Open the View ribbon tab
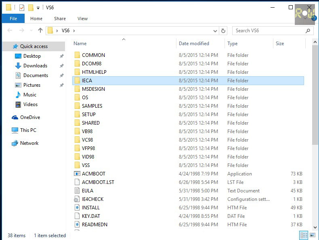Image resolution: width=319 pixels, height=240 pixels. pyautogui.click(x=82, y=19)
